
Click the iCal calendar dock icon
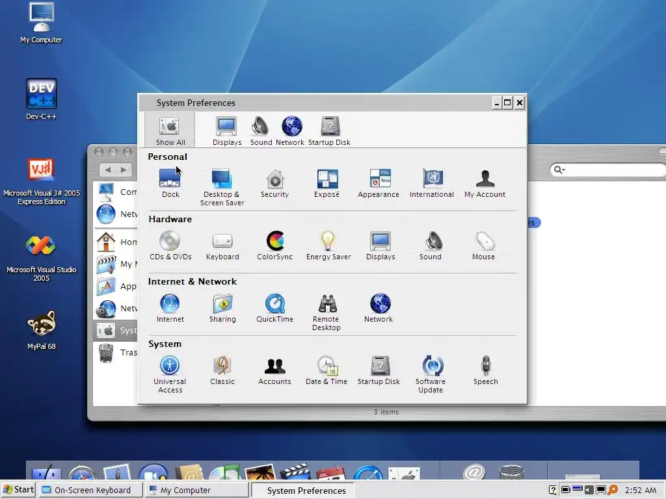[x=331, y=472]
